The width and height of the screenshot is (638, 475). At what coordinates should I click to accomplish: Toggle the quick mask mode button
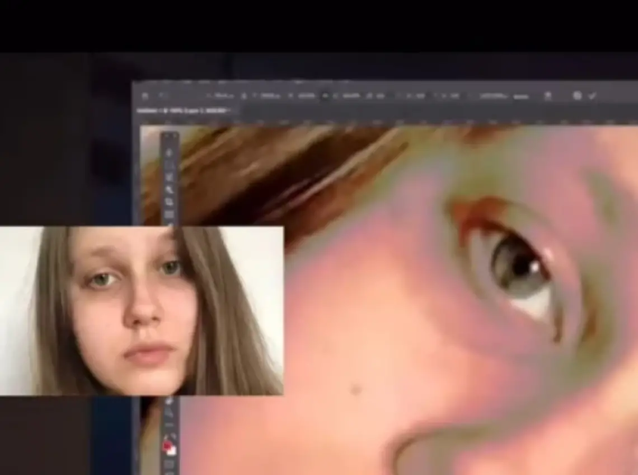pos(170,464)
